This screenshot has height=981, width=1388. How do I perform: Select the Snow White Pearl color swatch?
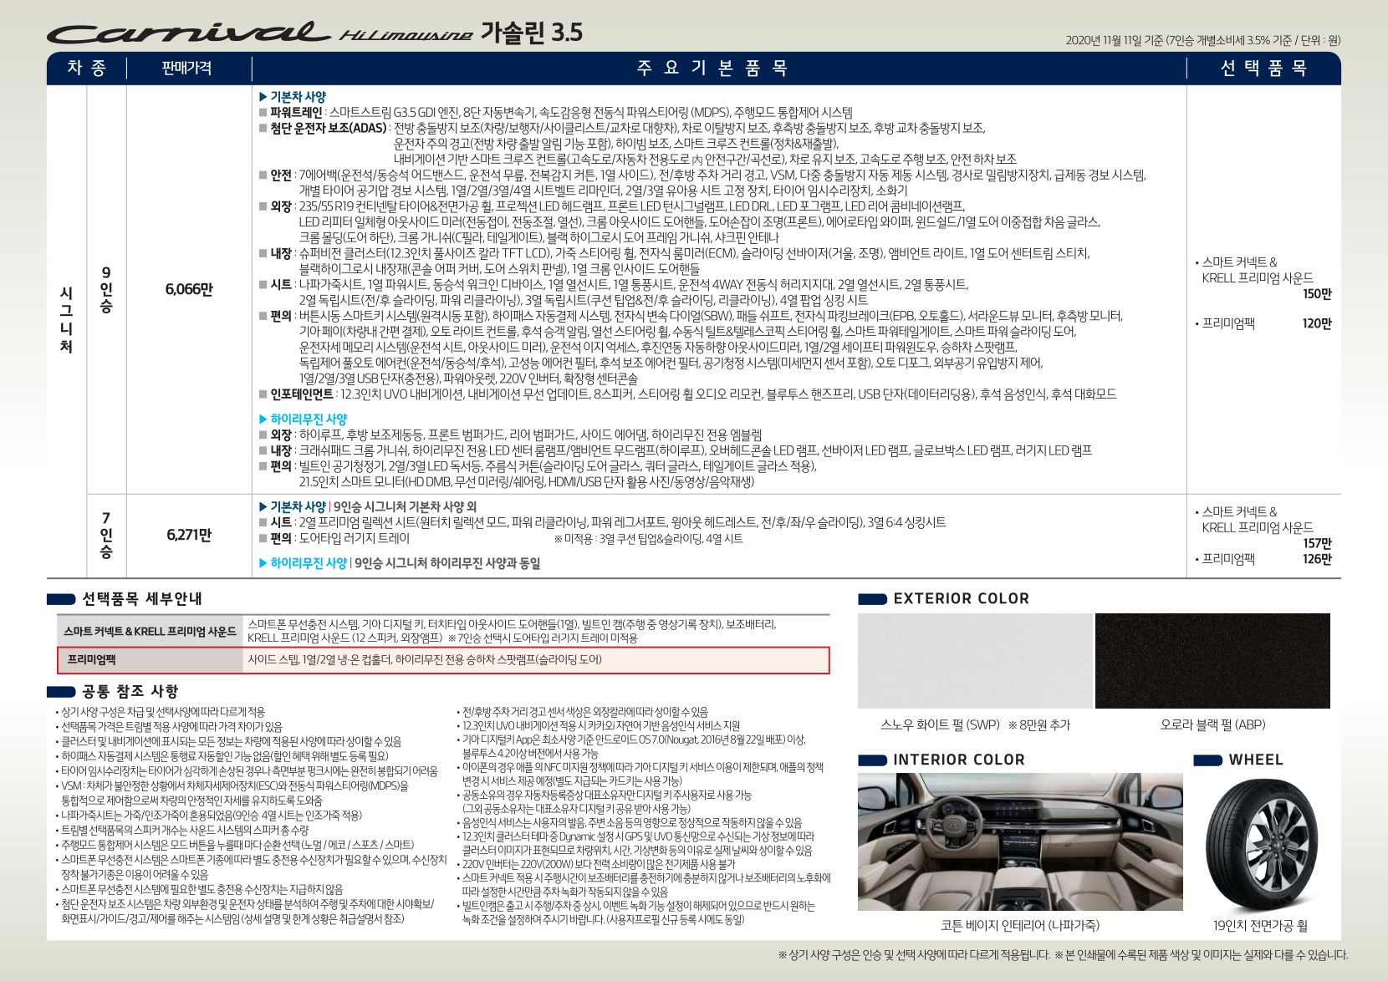(975, 661)
